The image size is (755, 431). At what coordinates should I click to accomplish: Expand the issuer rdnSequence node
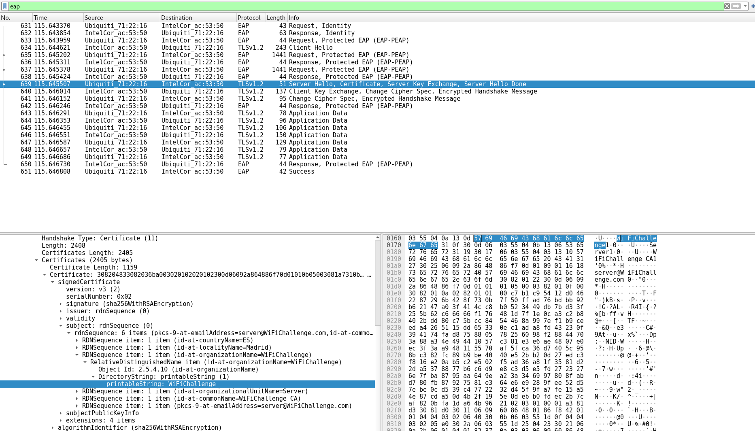coord(61,311)
